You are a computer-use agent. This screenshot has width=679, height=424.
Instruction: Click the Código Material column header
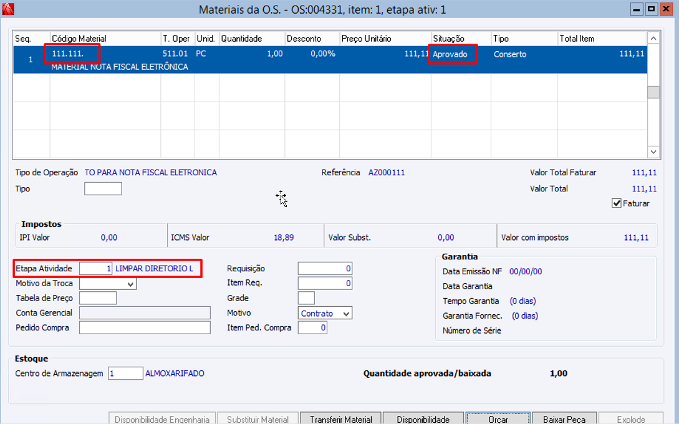click(x=105, y=39)
